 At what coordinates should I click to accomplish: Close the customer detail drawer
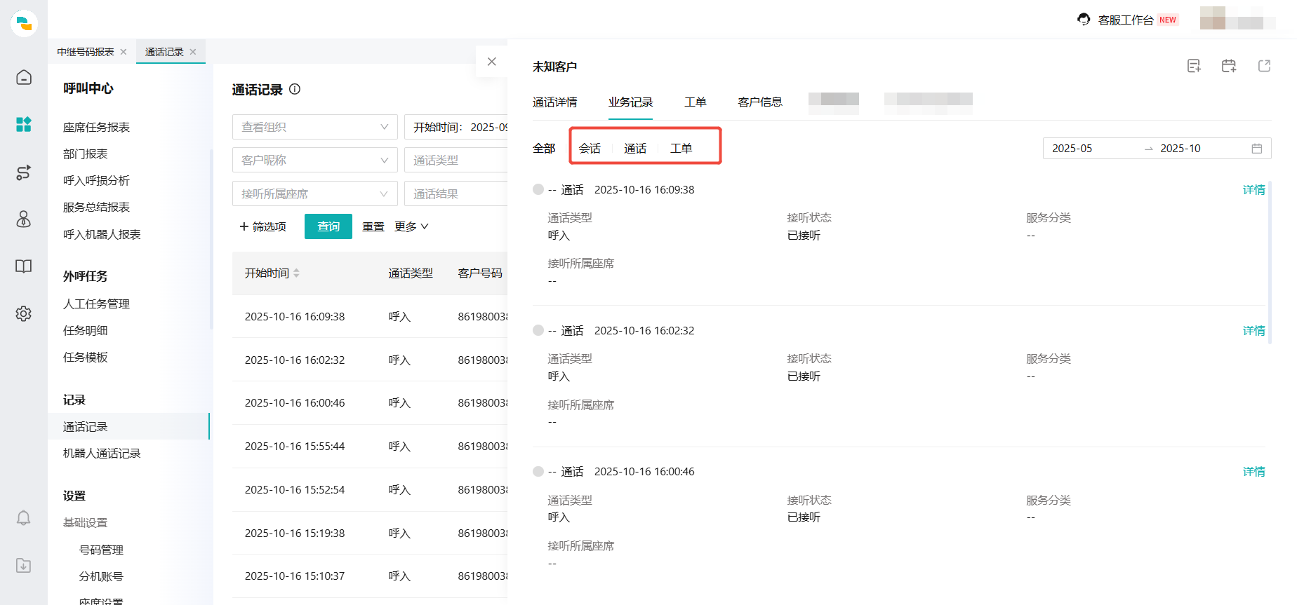[x=492, y=62]
